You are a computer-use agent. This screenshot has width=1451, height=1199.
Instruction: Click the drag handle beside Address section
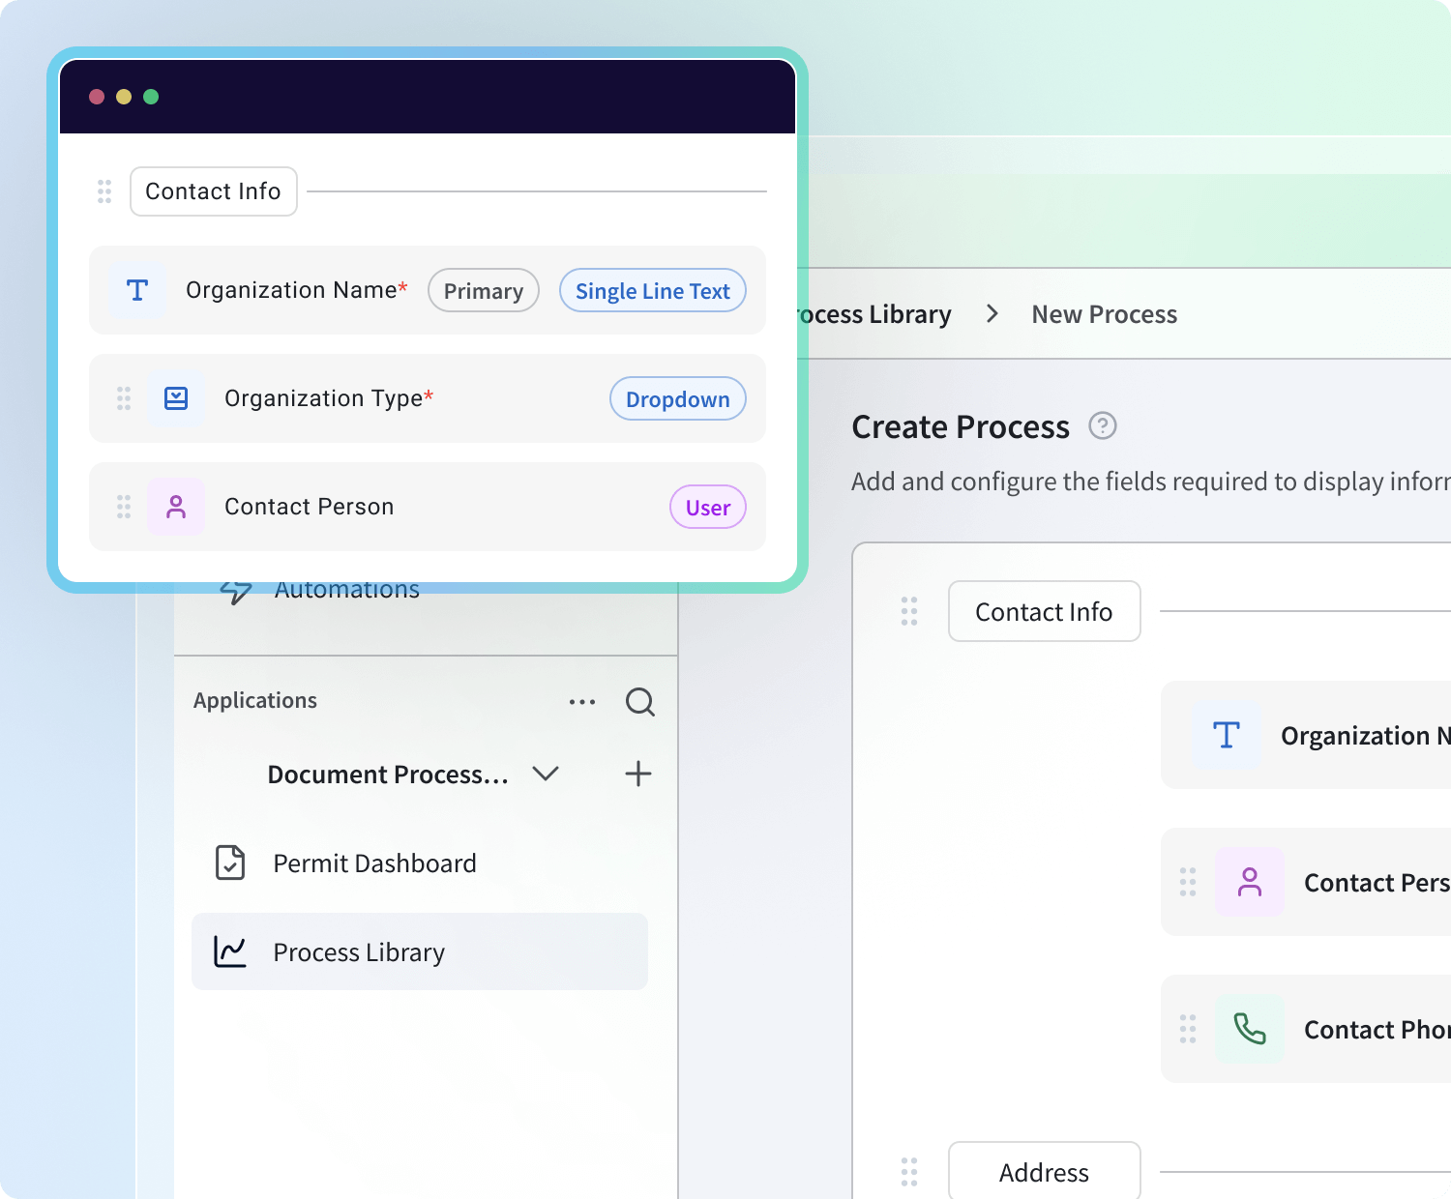(x=909, y=1172)
